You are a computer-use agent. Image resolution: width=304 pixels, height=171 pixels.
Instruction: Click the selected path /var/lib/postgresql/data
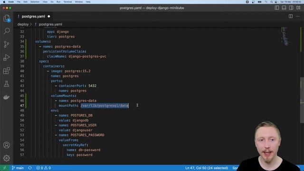[104, 105]
